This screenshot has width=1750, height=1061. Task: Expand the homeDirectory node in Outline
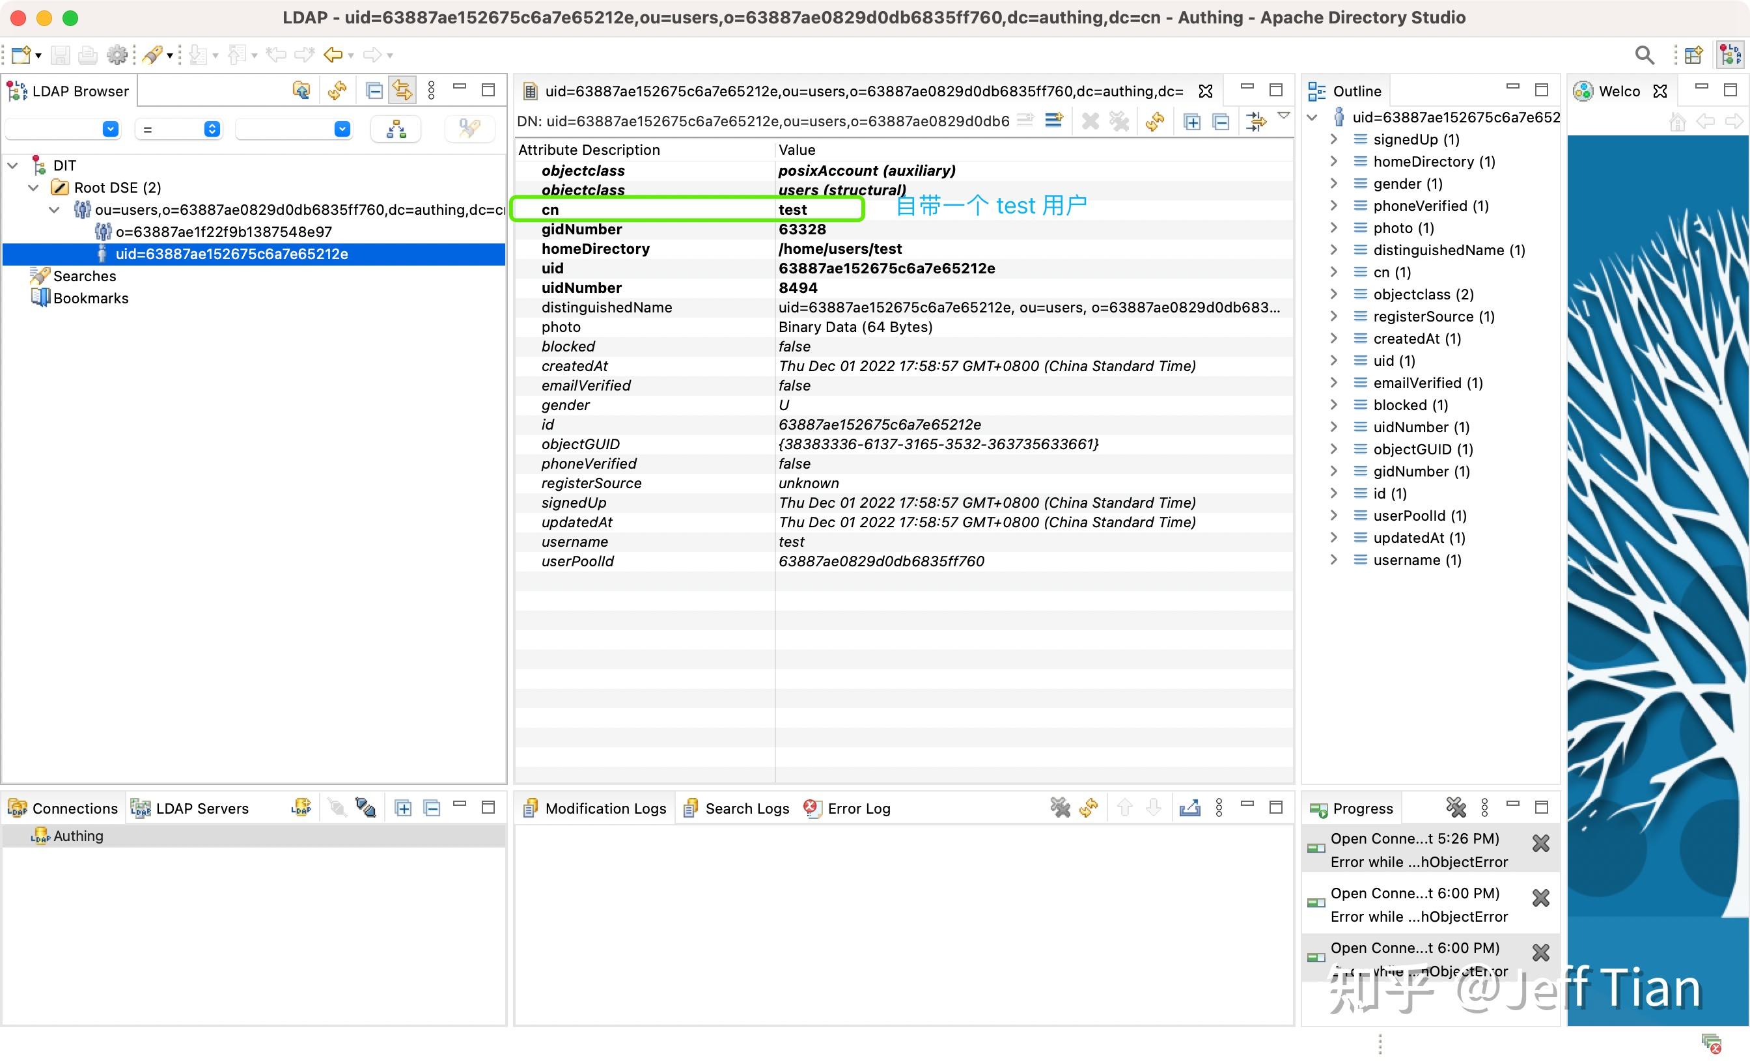coord(1333,161)
